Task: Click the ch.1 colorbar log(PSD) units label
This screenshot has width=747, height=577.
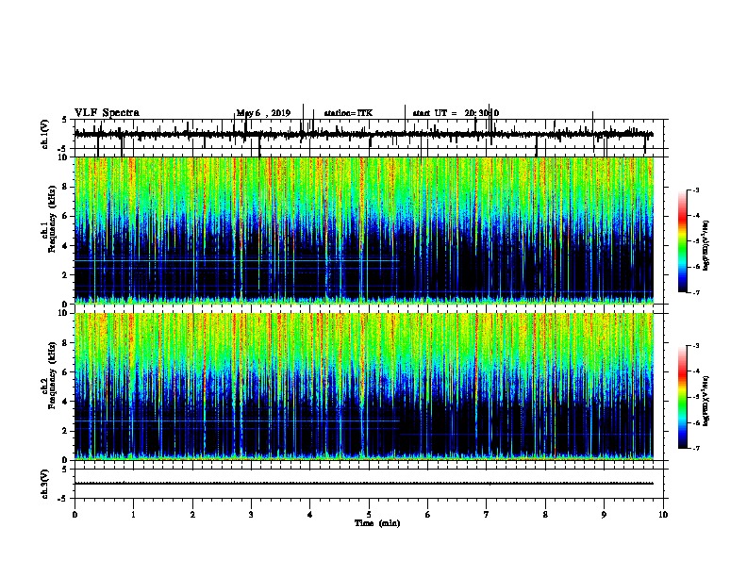Action: [x=706, y=245]
